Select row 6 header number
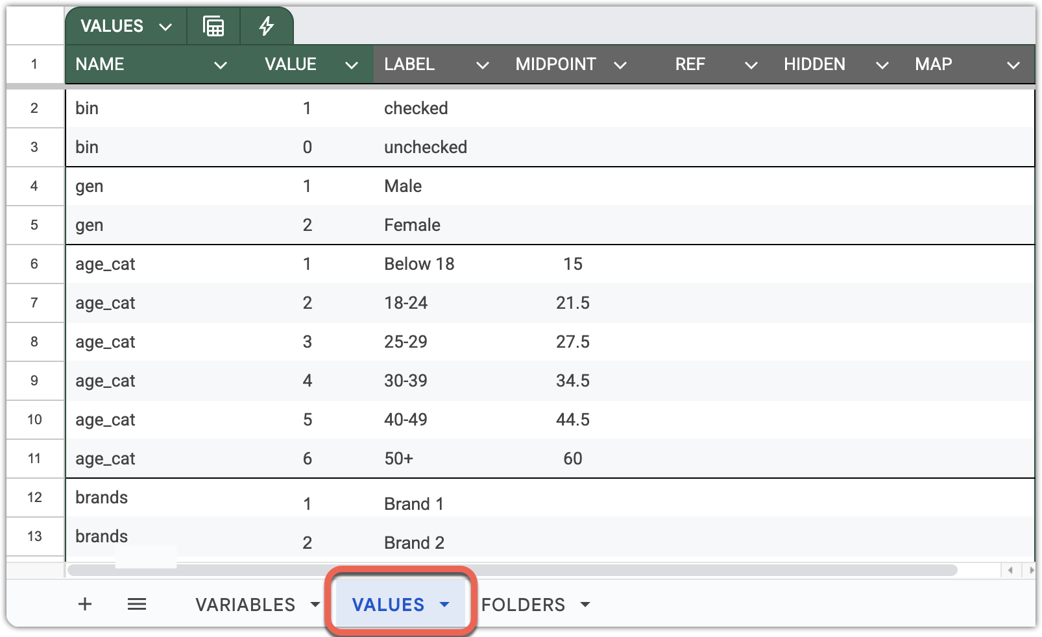The image size is (1042, 637). [x=34, y=264]
